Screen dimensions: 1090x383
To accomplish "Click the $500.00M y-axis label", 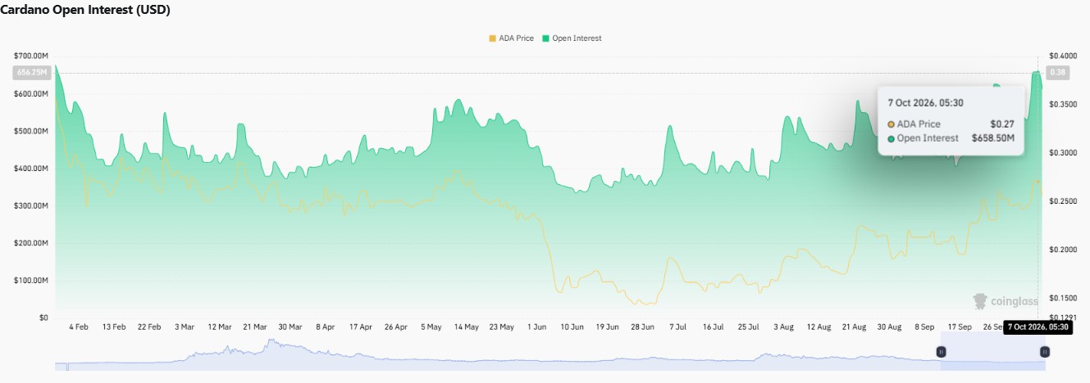I will click(x=31, y=131).
